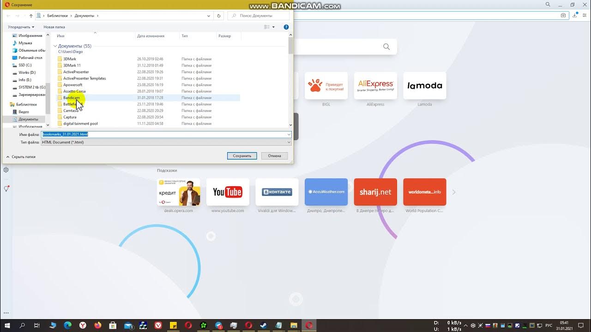Click Сохранить button
Screen dimensions: 591x332
(242, 156)
